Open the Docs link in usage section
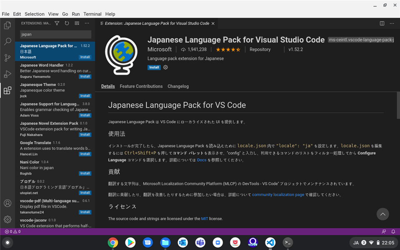This screenshot has height=250, width=400. pos(202,160)
